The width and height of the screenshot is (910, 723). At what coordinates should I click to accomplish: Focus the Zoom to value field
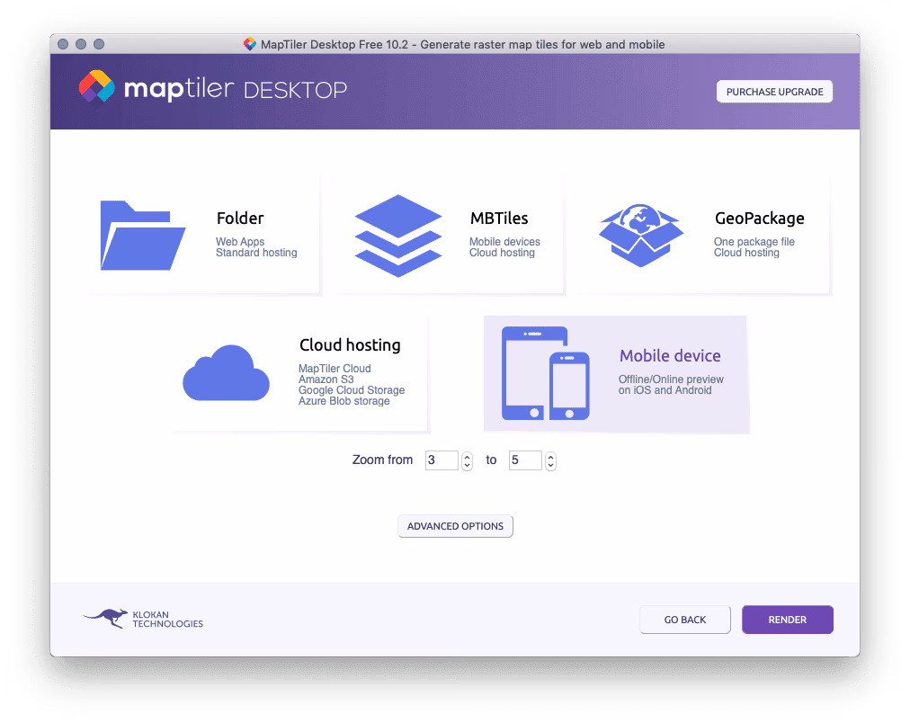coord(525,460)
